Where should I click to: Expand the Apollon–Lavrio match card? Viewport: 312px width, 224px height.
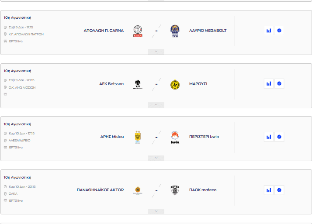pyautogui.click(x=156, y=52)
